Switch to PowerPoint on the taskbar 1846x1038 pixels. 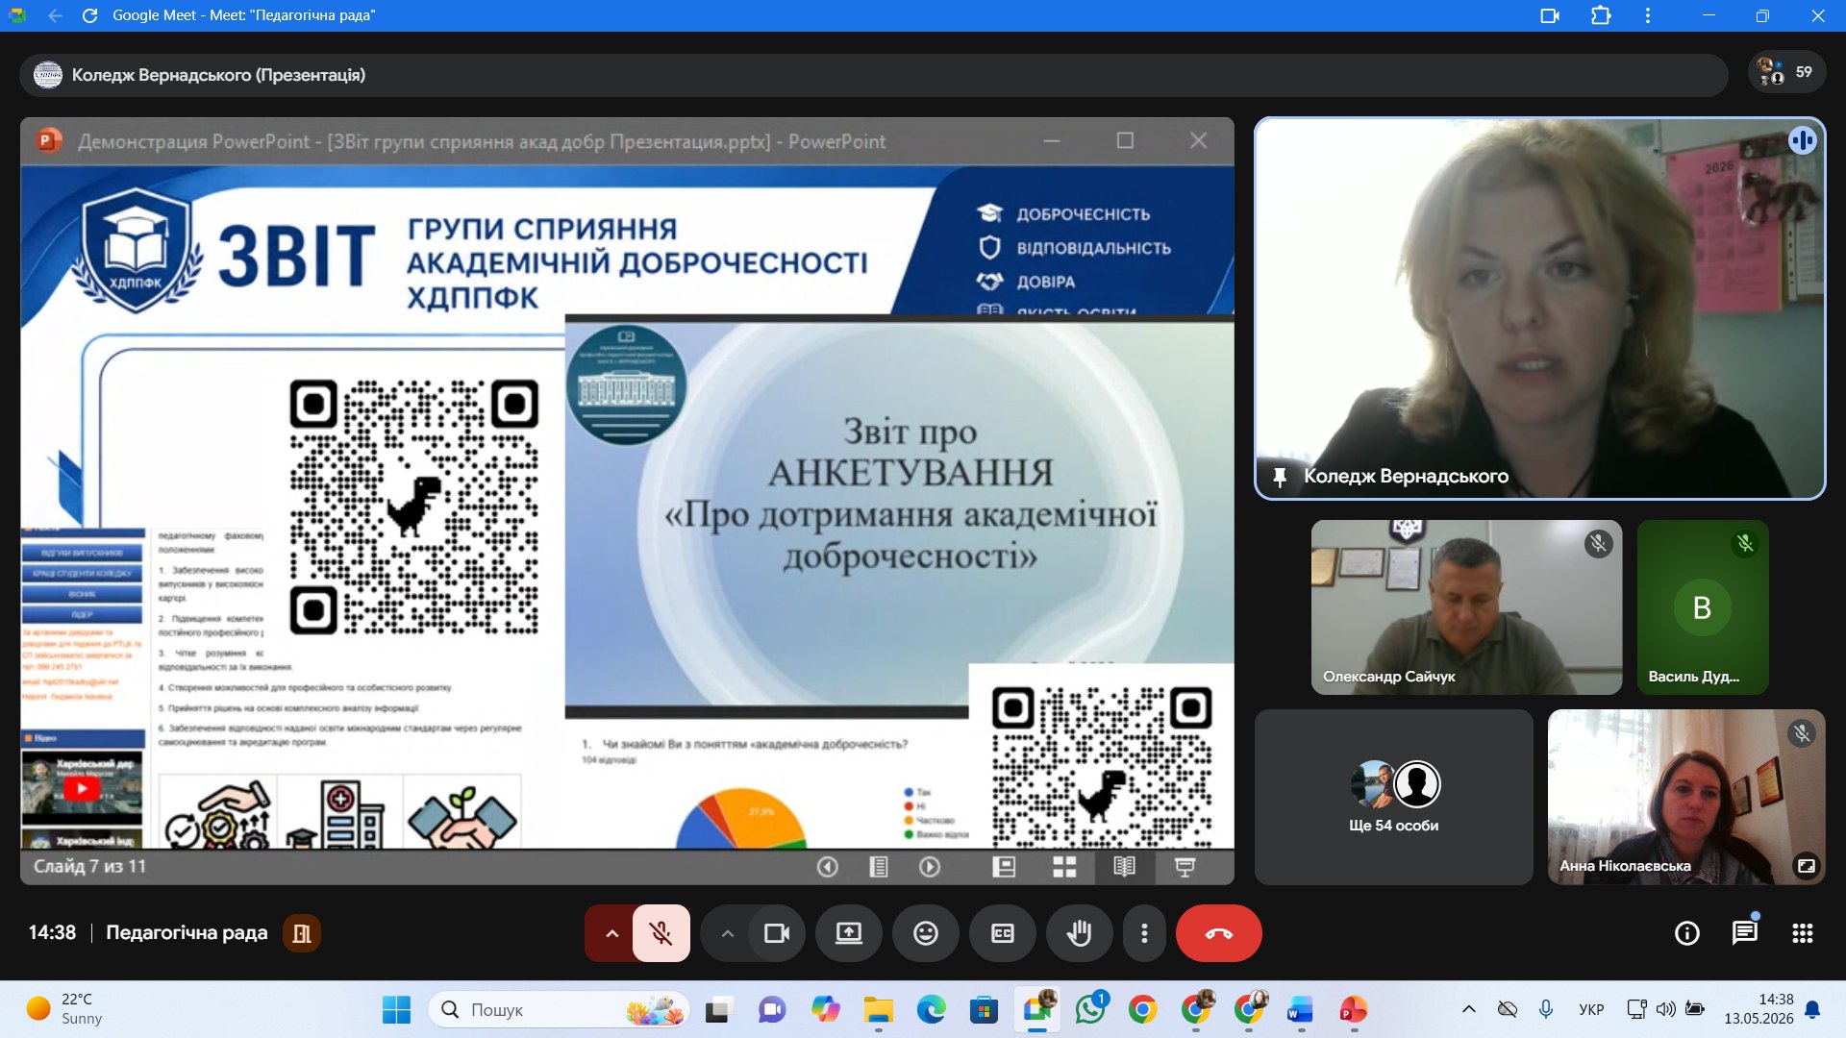[x=1353, y=1010]
